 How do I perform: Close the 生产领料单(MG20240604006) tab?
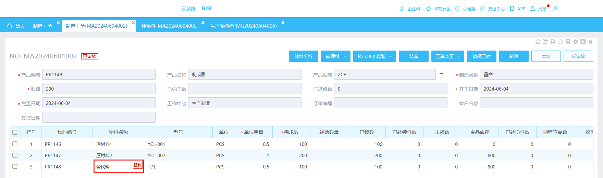pos(283,23)
